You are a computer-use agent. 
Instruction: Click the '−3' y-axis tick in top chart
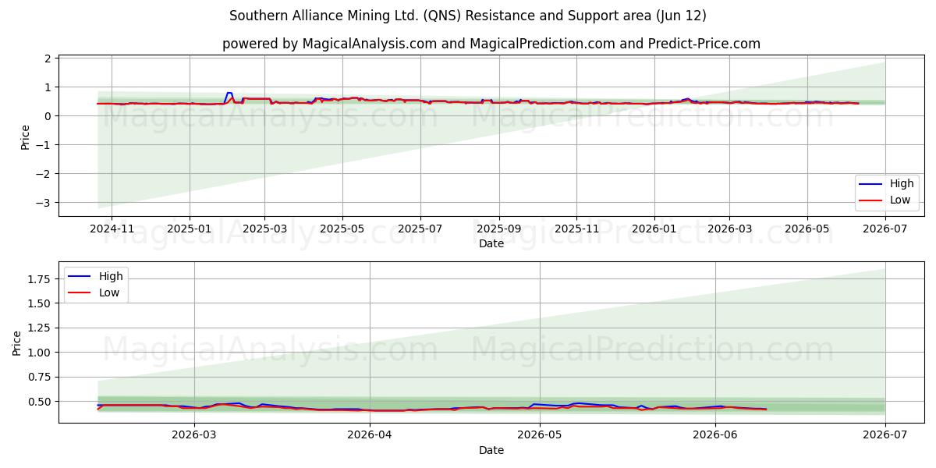point(45,203)
